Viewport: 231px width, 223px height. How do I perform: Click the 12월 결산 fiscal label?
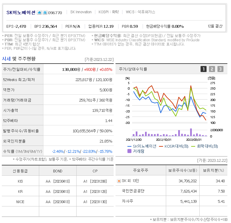pyautogui.click(x=215, y=26)
